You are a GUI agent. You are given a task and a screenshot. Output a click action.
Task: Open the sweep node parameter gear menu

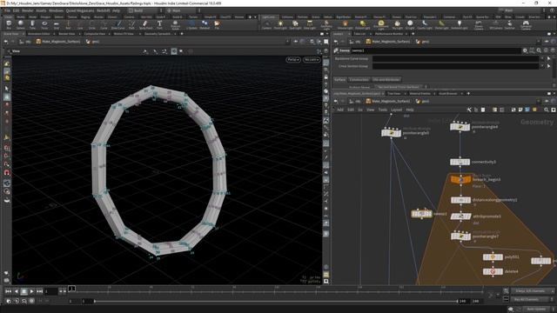(x=525, y=50)
